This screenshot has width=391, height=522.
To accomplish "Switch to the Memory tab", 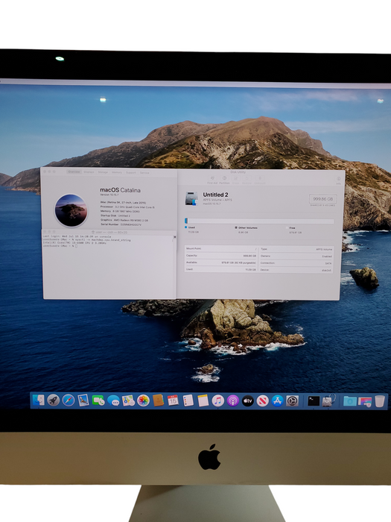I will (117, 172).
